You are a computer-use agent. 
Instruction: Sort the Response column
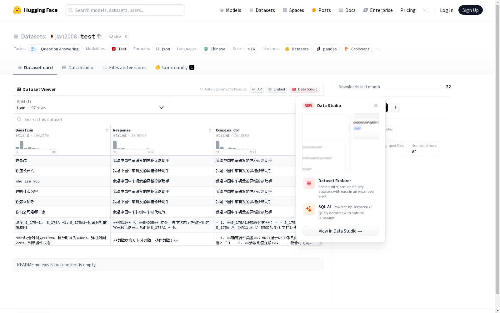coord(210,130)
